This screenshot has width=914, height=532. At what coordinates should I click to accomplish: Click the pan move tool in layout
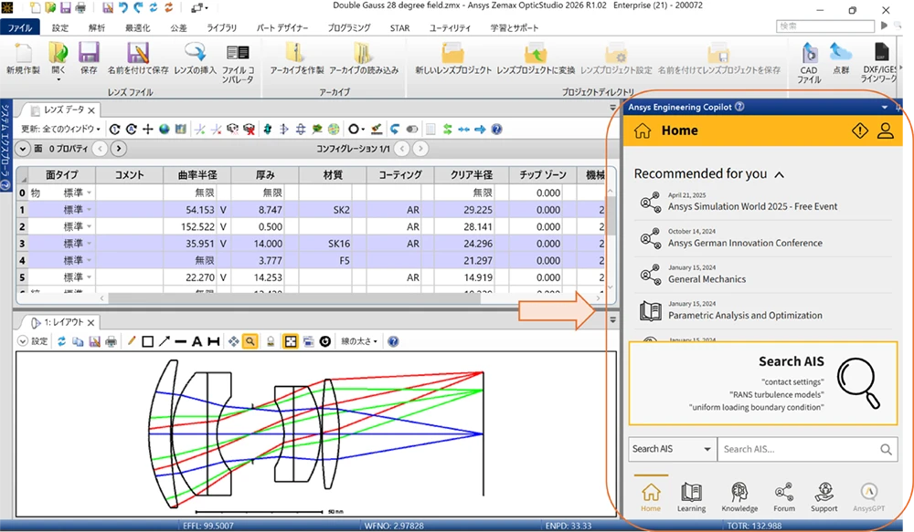tap(233, 341)
